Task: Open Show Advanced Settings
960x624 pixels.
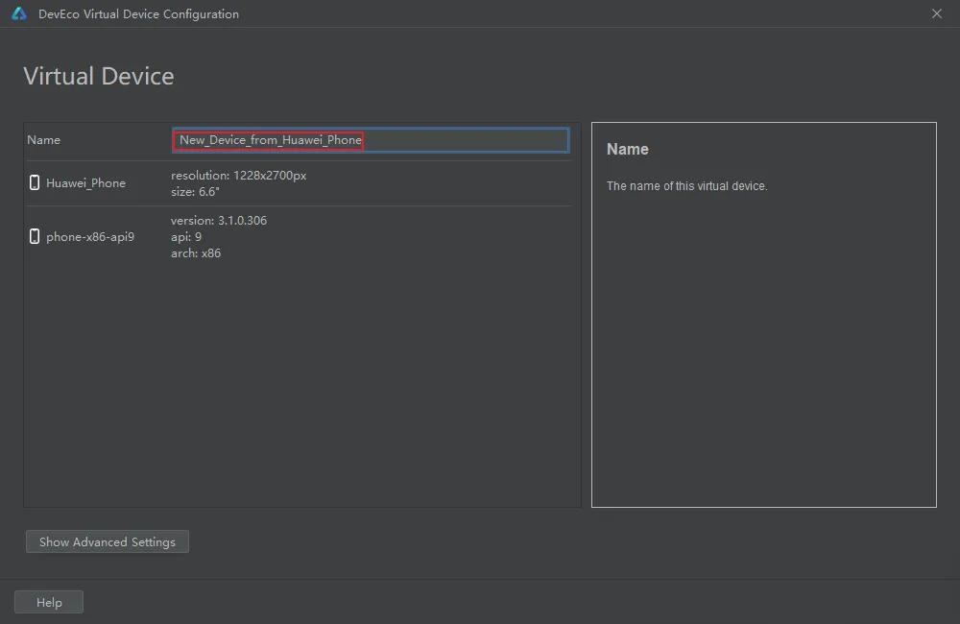Action: point(108,542)
